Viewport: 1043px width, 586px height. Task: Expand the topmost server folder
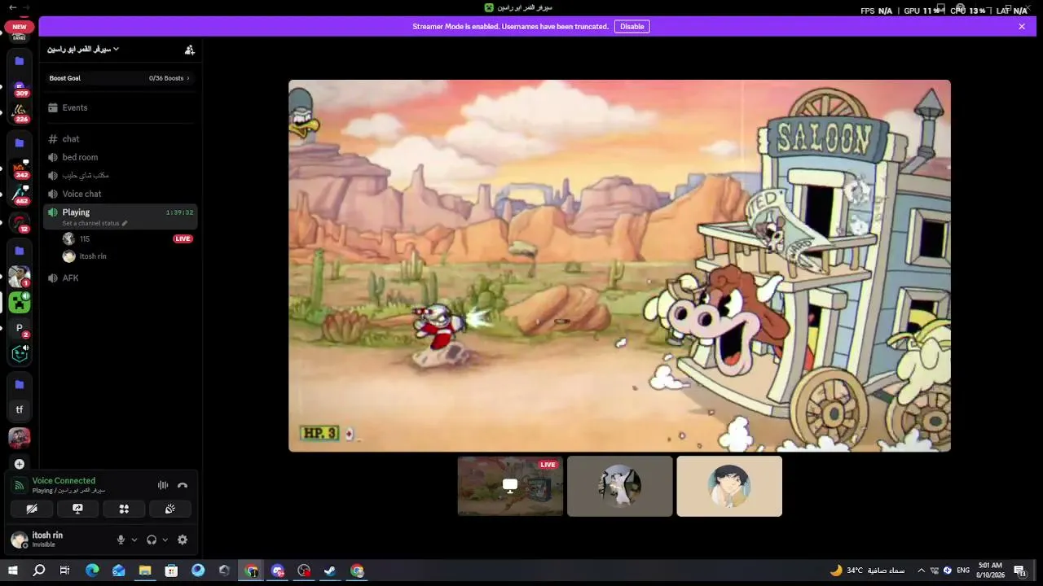[20, 61]
